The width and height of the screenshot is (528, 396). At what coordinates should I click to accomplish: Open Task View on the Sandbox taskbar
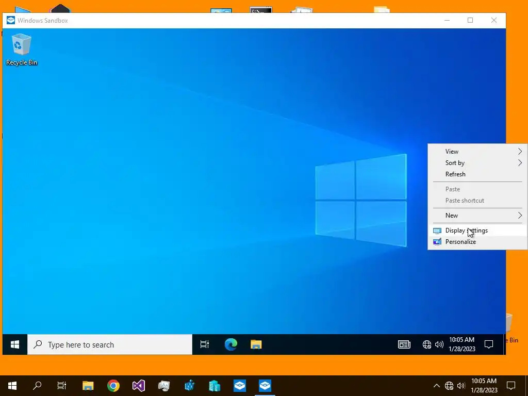(204, 344)
